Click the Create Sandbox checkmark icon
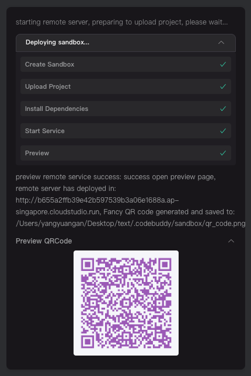 point(223,64)
